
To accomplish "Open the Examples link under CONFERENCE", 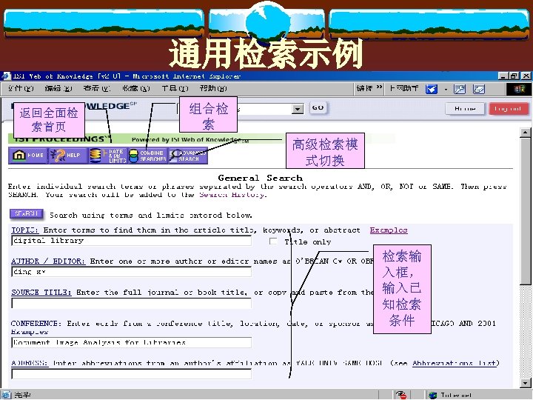I will [29, 332].
